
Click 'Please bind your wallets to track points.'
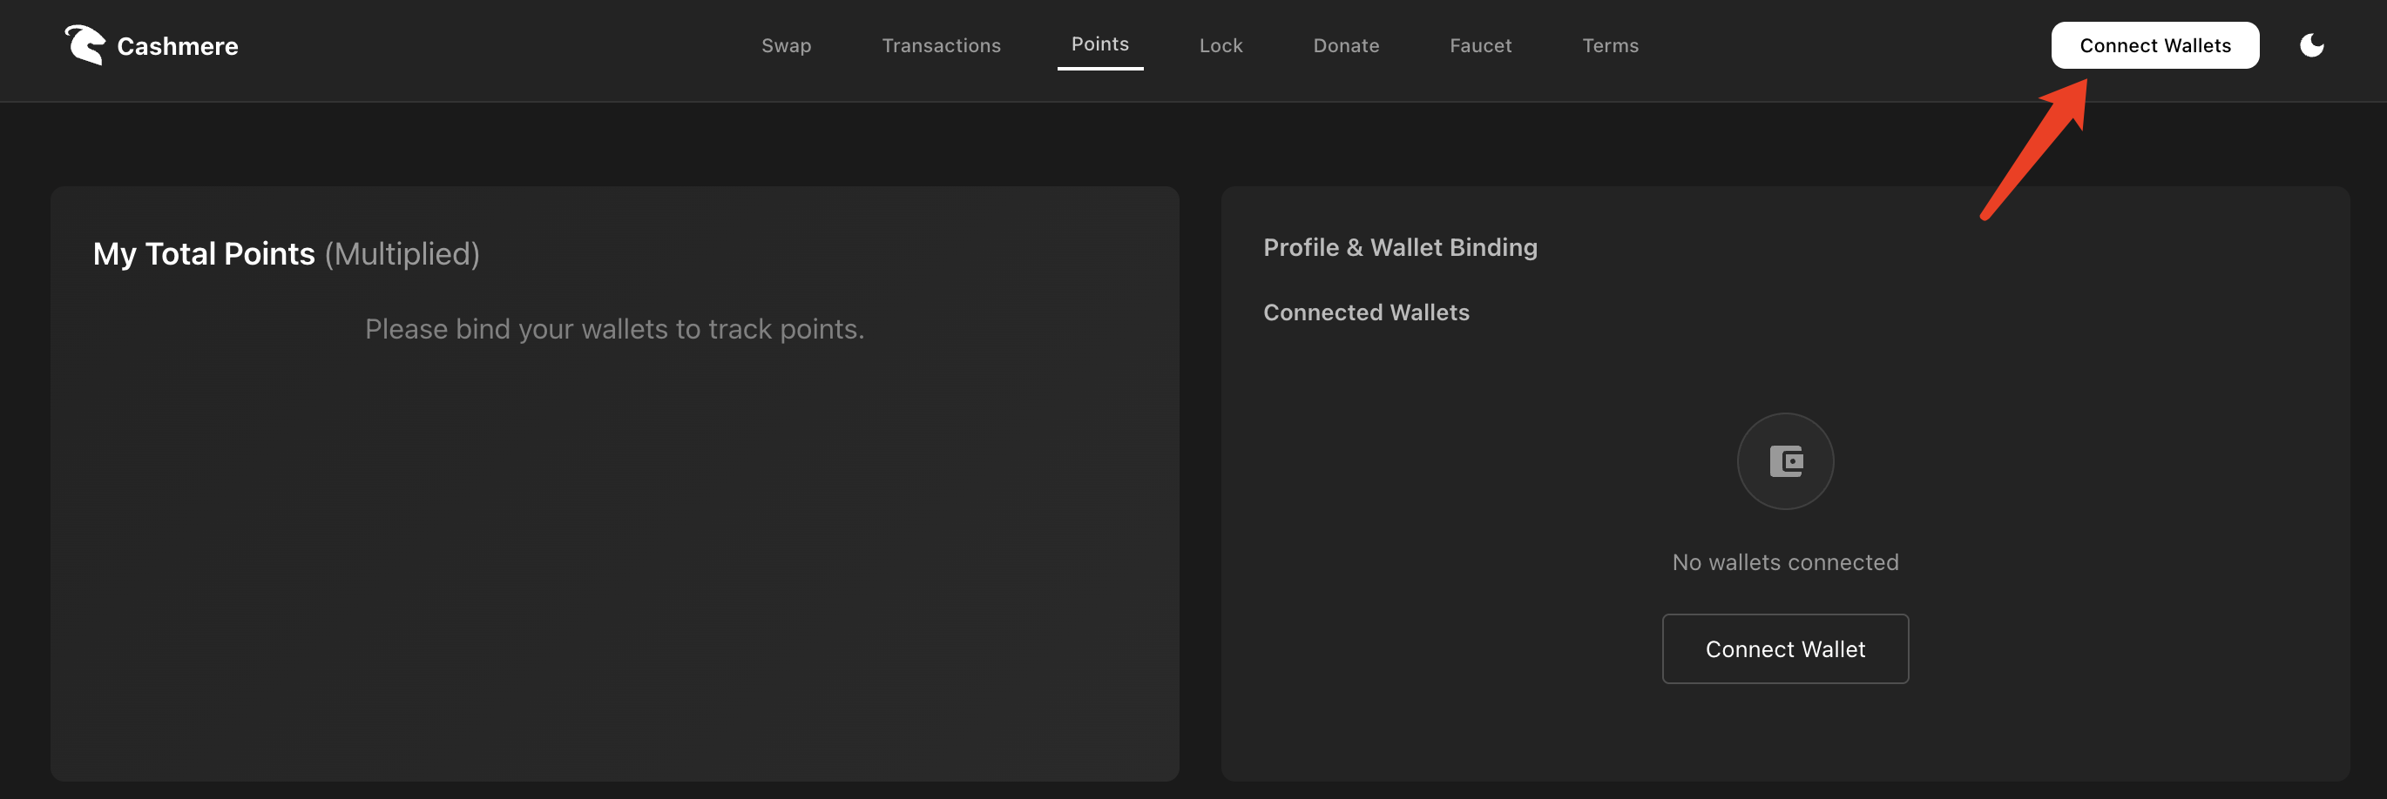tap(614, 329)
